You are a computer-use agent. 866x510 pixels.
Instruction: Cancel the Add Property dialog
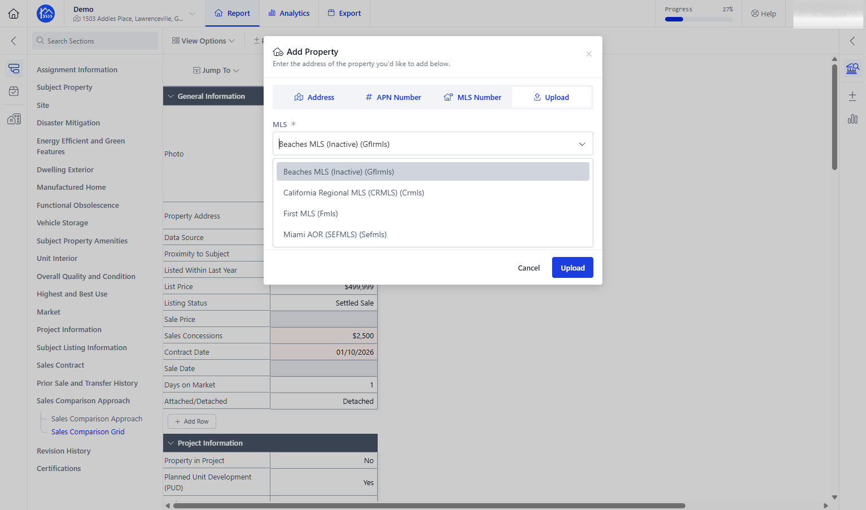529,268
